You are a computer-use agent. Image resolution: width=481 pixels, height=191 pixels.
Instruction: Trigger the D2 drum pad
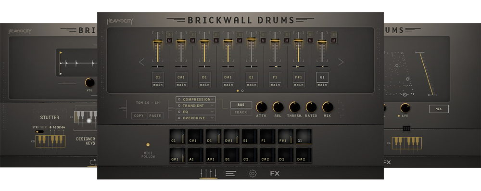click(286, 155)
